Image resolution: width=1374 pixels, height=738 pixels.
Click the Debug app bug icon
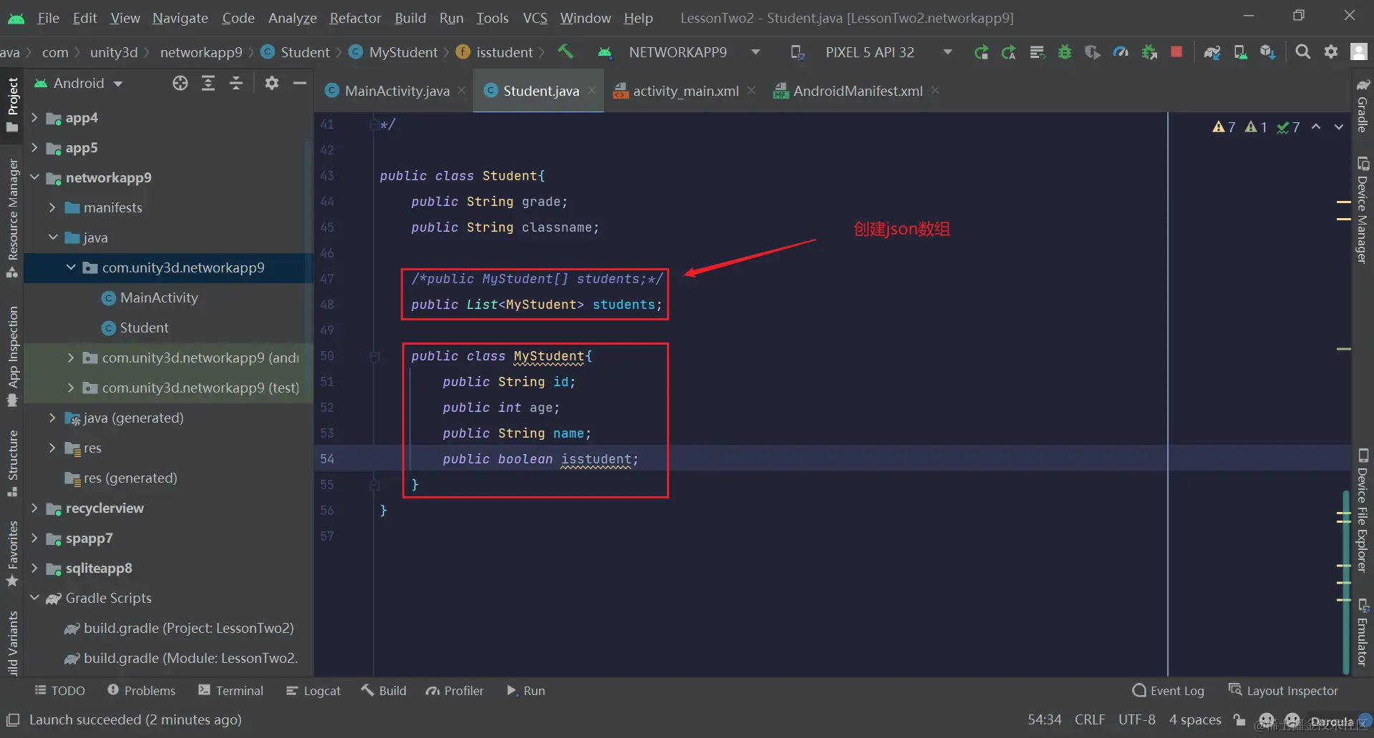1065,52
